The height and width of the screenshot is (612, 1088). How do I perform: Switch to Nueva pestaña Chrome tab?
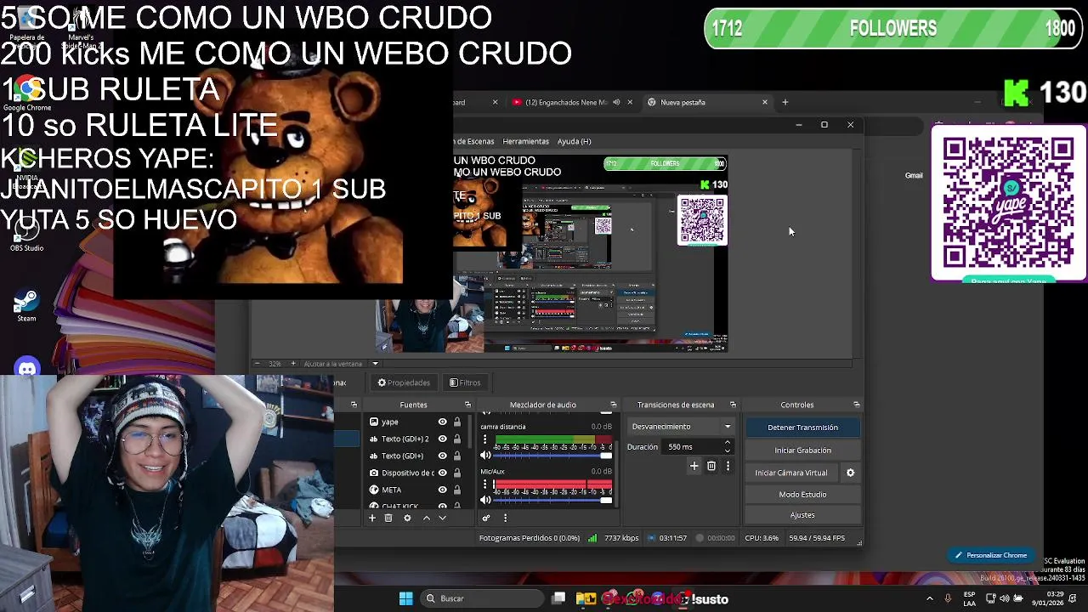705,102
